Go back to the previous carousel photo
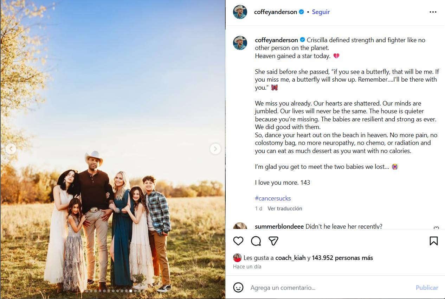The height and width of the screenshot is (299, 445). coord(11,149)
